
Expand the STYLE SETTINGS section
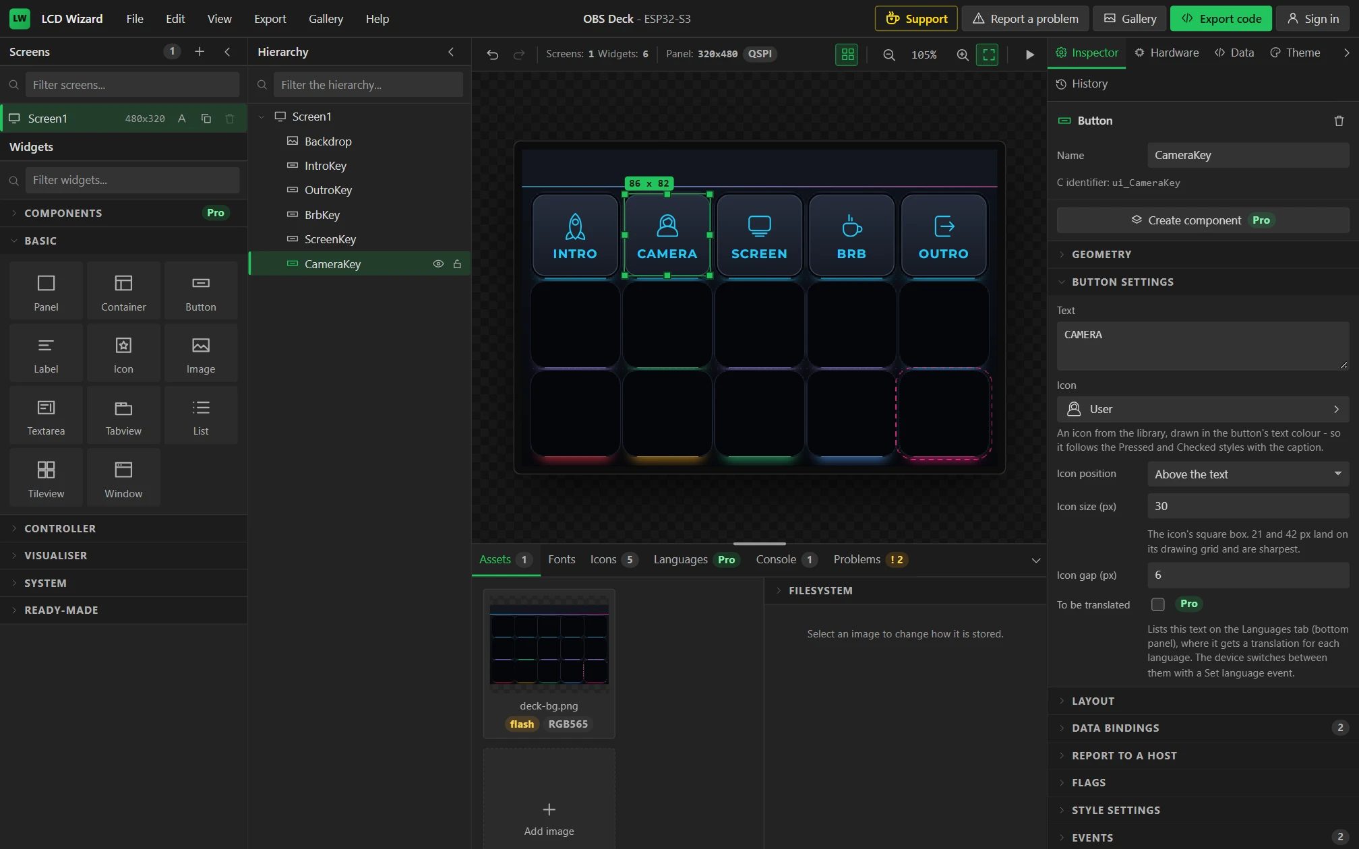1203,811
